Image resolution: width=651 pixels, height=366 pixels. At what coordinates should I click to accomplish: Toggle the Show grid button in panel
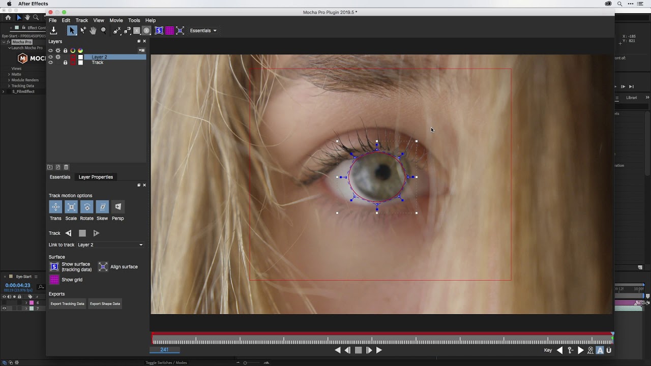click(x=54, y=280)
